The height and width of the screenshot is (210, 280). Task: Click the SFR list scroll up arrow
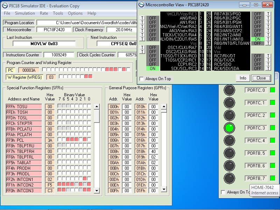[97, 107]
